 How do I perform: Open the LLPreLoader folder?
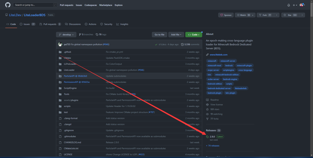(x=70, y=64)
